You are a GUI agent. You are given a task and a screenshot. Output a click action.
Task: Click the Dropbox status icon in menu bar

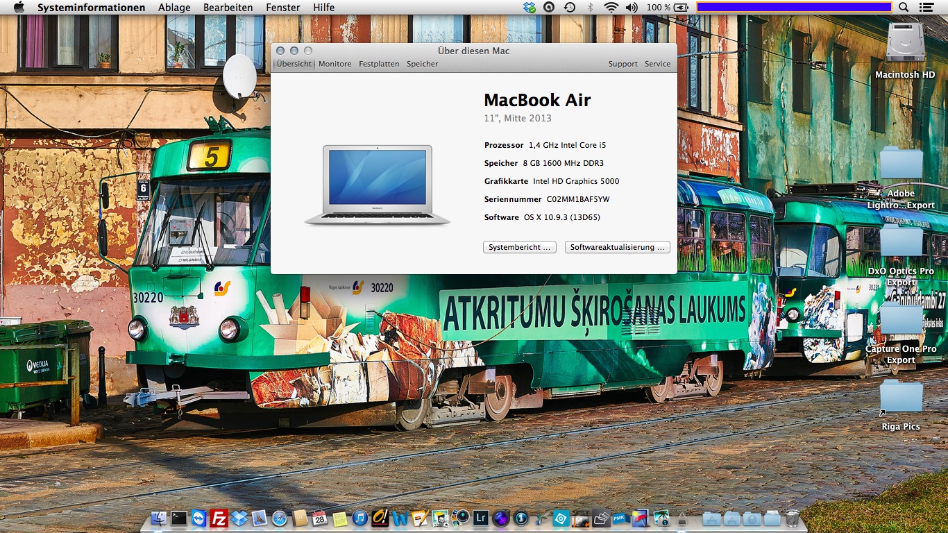pos(530,7)
